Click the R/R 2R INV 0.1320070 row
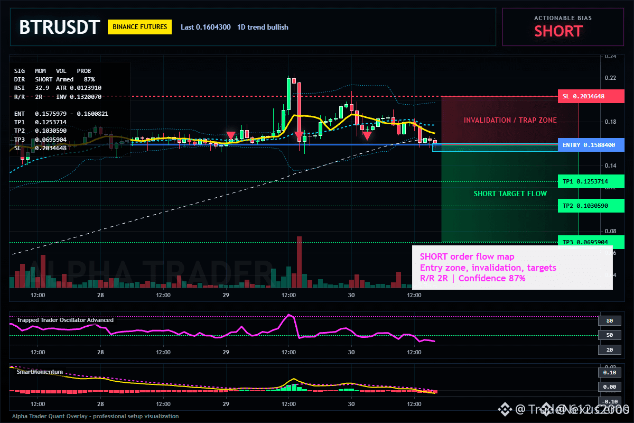 pyautogui.click(x=58, y=97)
